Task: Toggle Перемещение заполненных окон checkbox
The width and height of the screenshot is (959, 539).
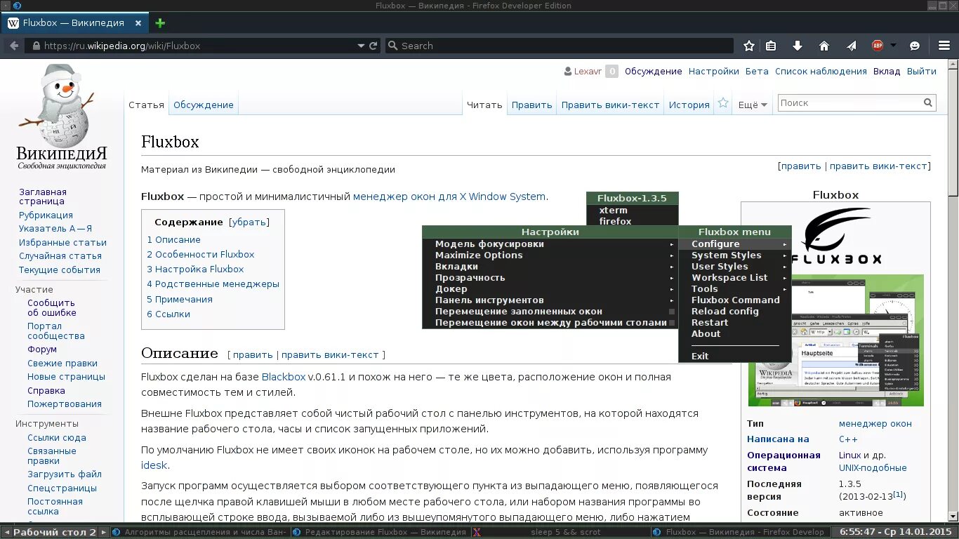Action: tap(672, 312)
